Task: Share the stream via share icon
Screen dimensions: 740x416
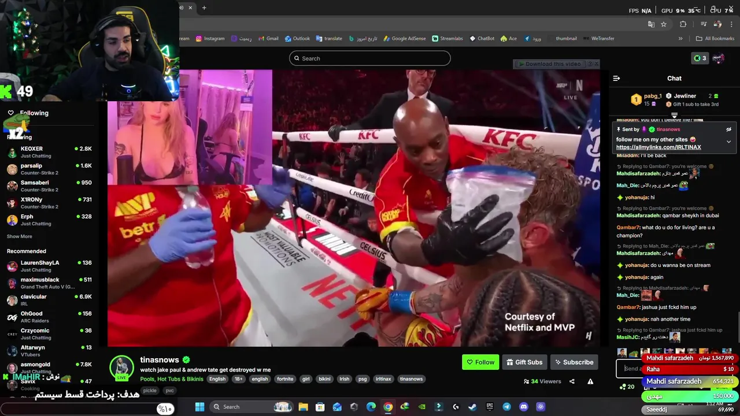Action: (x=572, y=381)
